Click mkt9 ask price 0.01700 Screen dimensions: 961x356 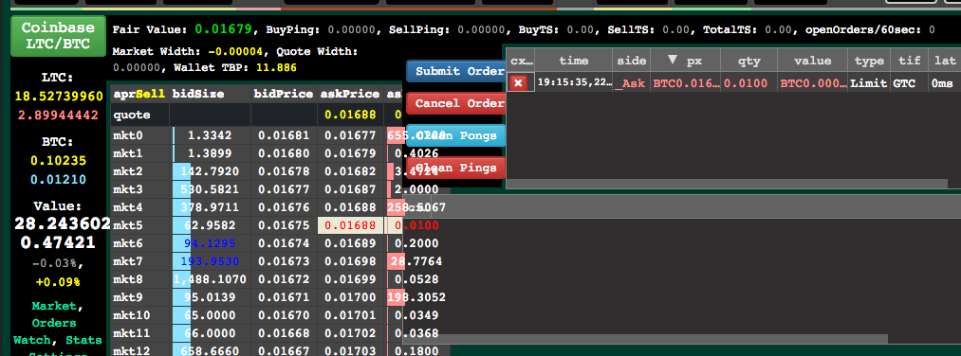[x=350, y=297]
